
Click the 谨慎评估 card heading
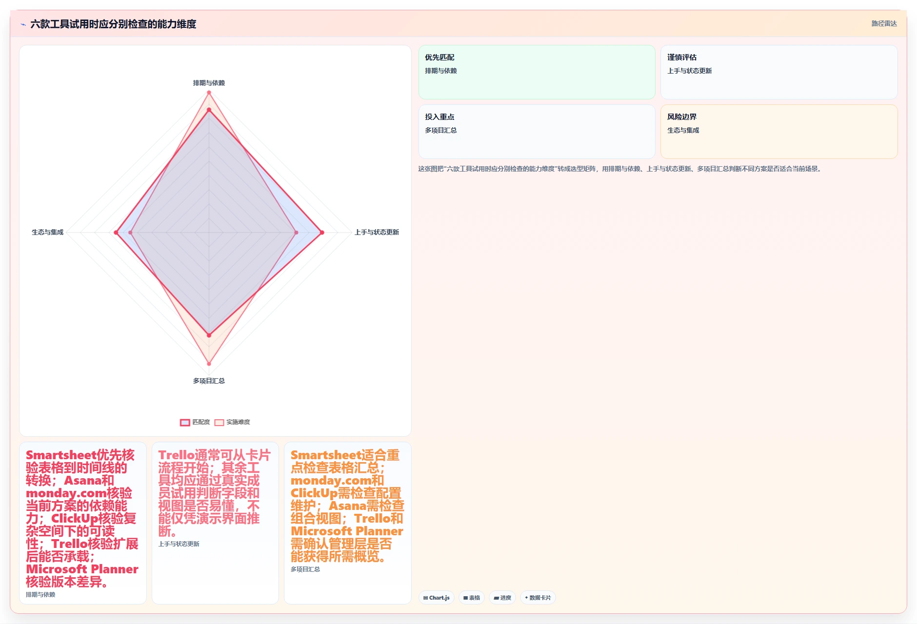pos(682,57)
